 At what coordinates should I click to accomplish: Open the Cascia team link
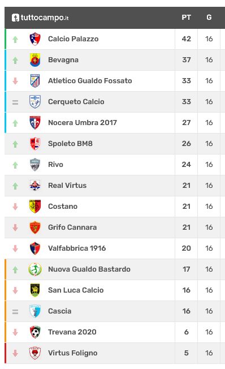coord(59,311)
